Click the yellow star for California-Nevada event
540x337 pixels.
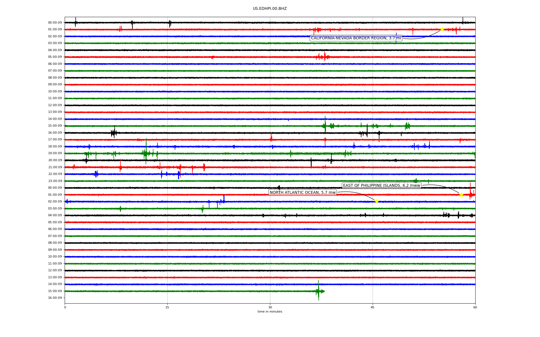442,29
